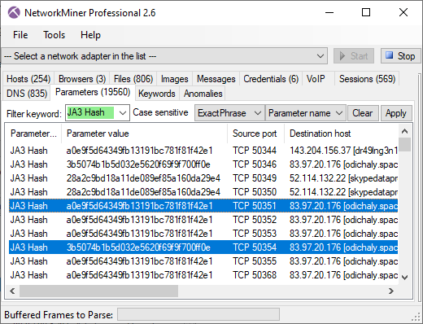Expand the Filter keyword dropdown arrow
Viewport: 423px width, 324px height.
tap(123, 112)
